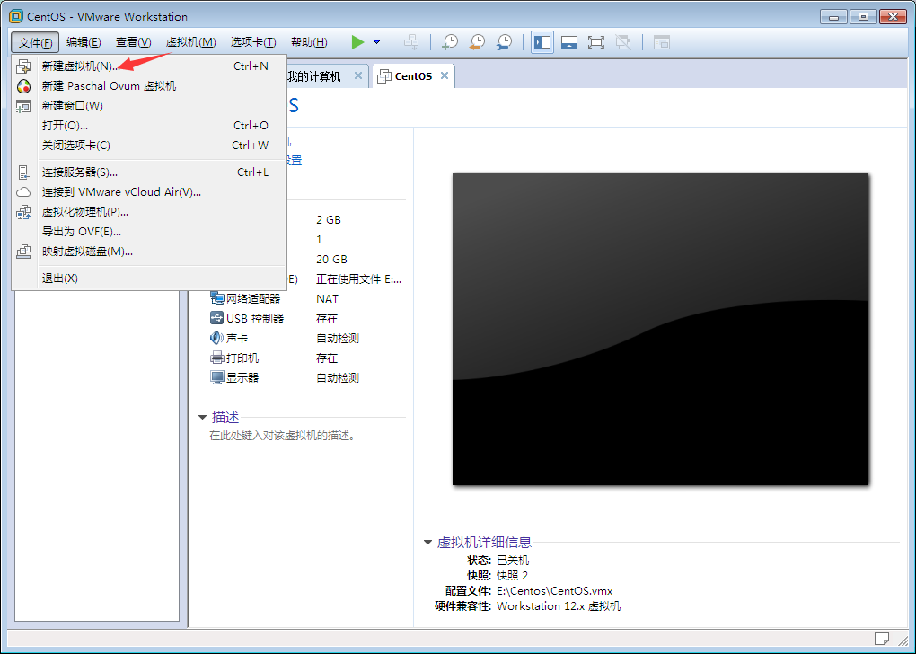The image size is (916, 654).
Task: Open the 查看(V) menu
Action: pos(133,42)
